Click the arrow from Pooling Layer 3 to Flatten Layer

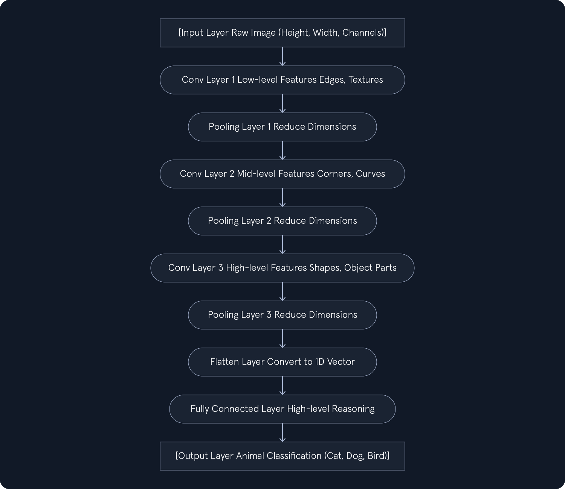(x=282, y=339)
